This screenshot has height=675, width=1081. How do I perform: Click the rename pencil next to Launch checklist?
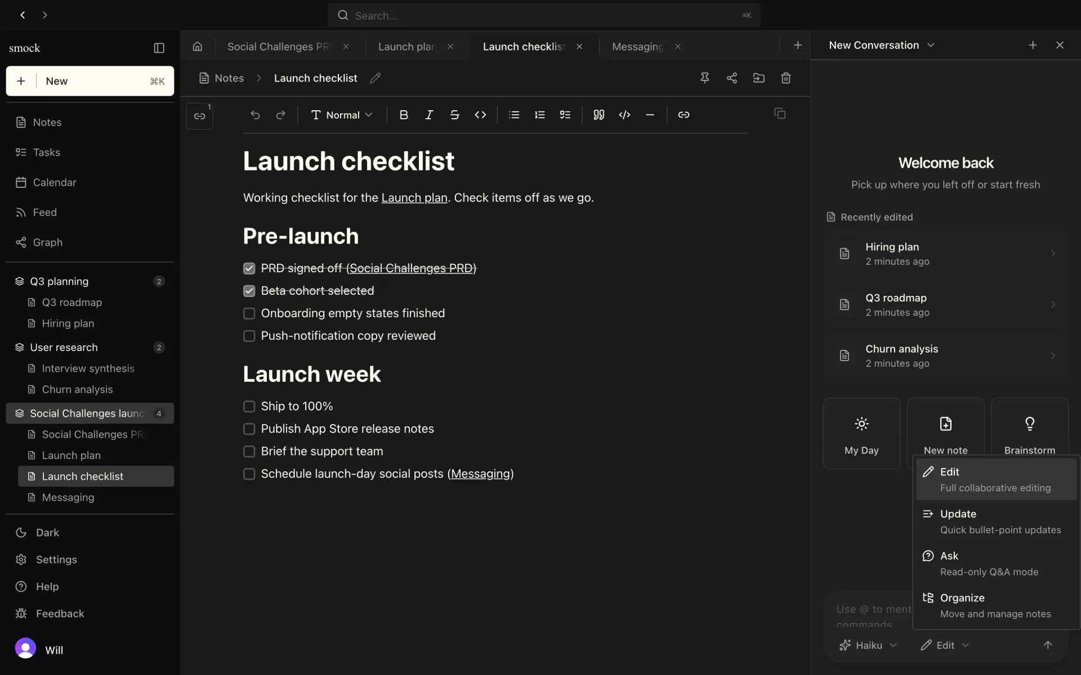click(x=375, y=78)
